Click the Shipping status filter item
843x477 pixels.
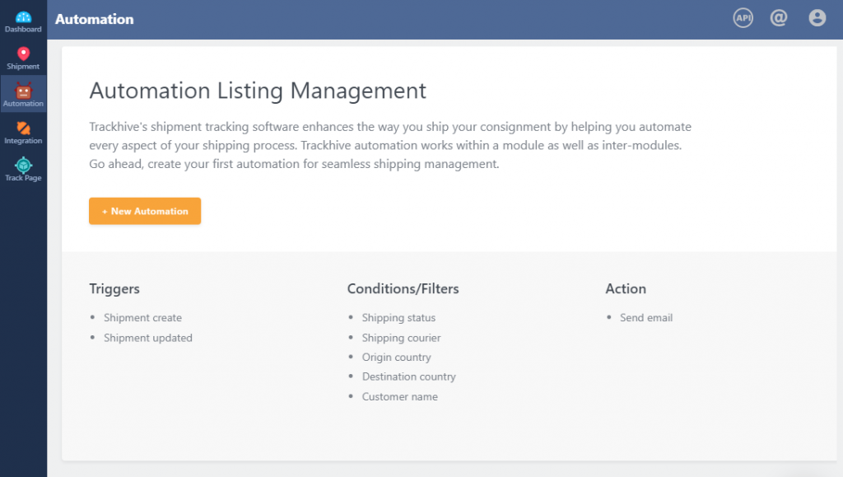point(398,318)
